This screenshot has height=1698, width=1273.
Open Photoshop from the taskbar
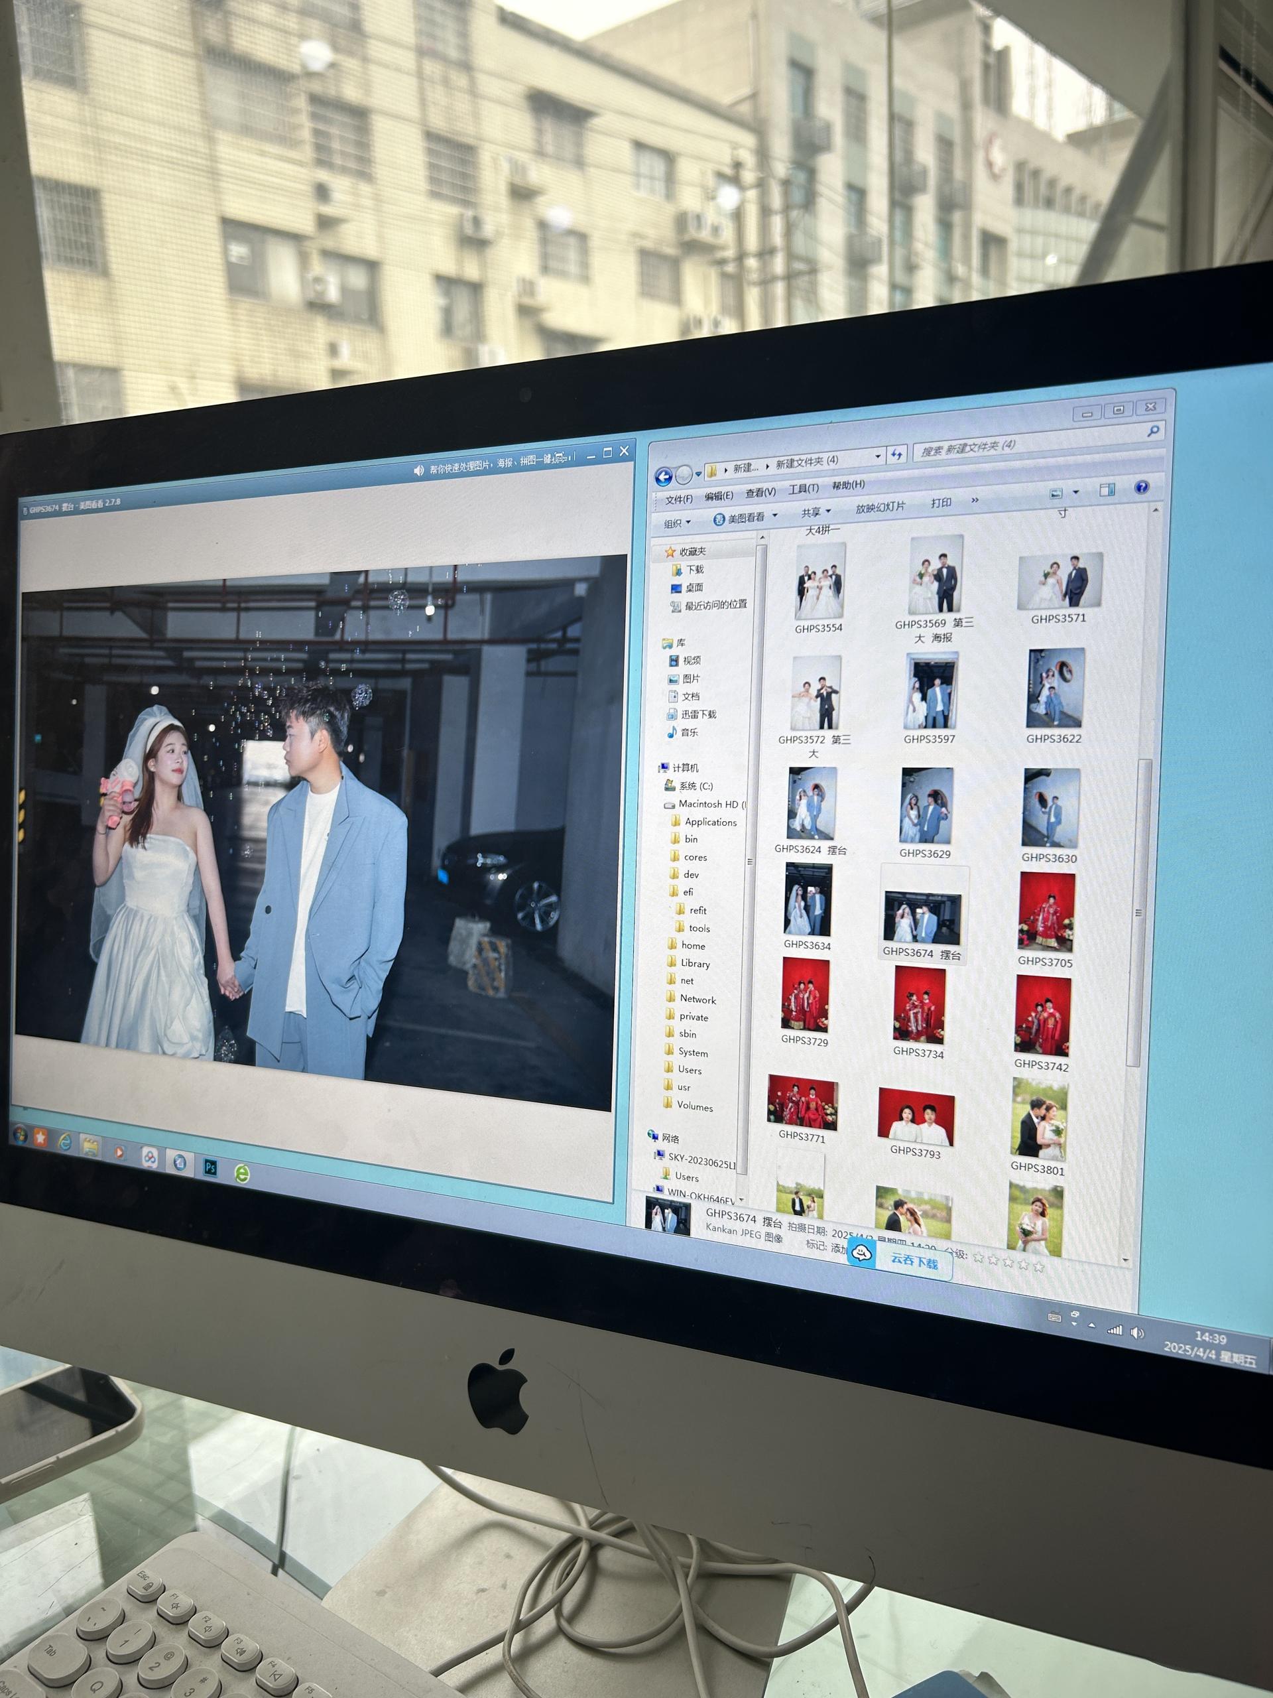(x=210, y=1167)
